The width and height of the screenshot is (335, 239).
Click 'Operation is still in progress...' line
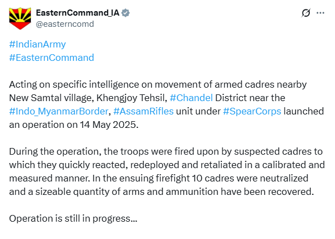coord(73,219)
